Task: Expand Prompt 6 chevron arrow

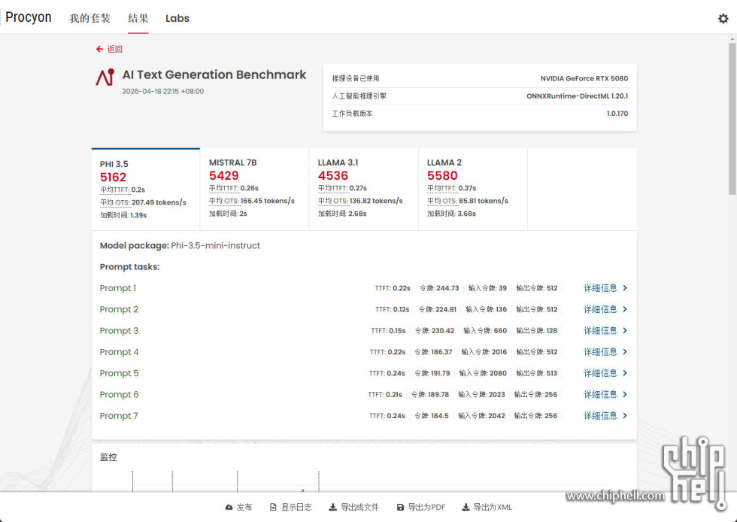Action: 625,394
